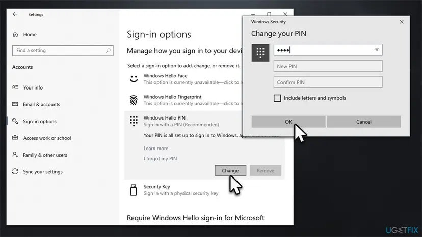Click the Windows Hello Face smiley icon
This screenshot has height=237, width=422.
click(x=134, y=79)
